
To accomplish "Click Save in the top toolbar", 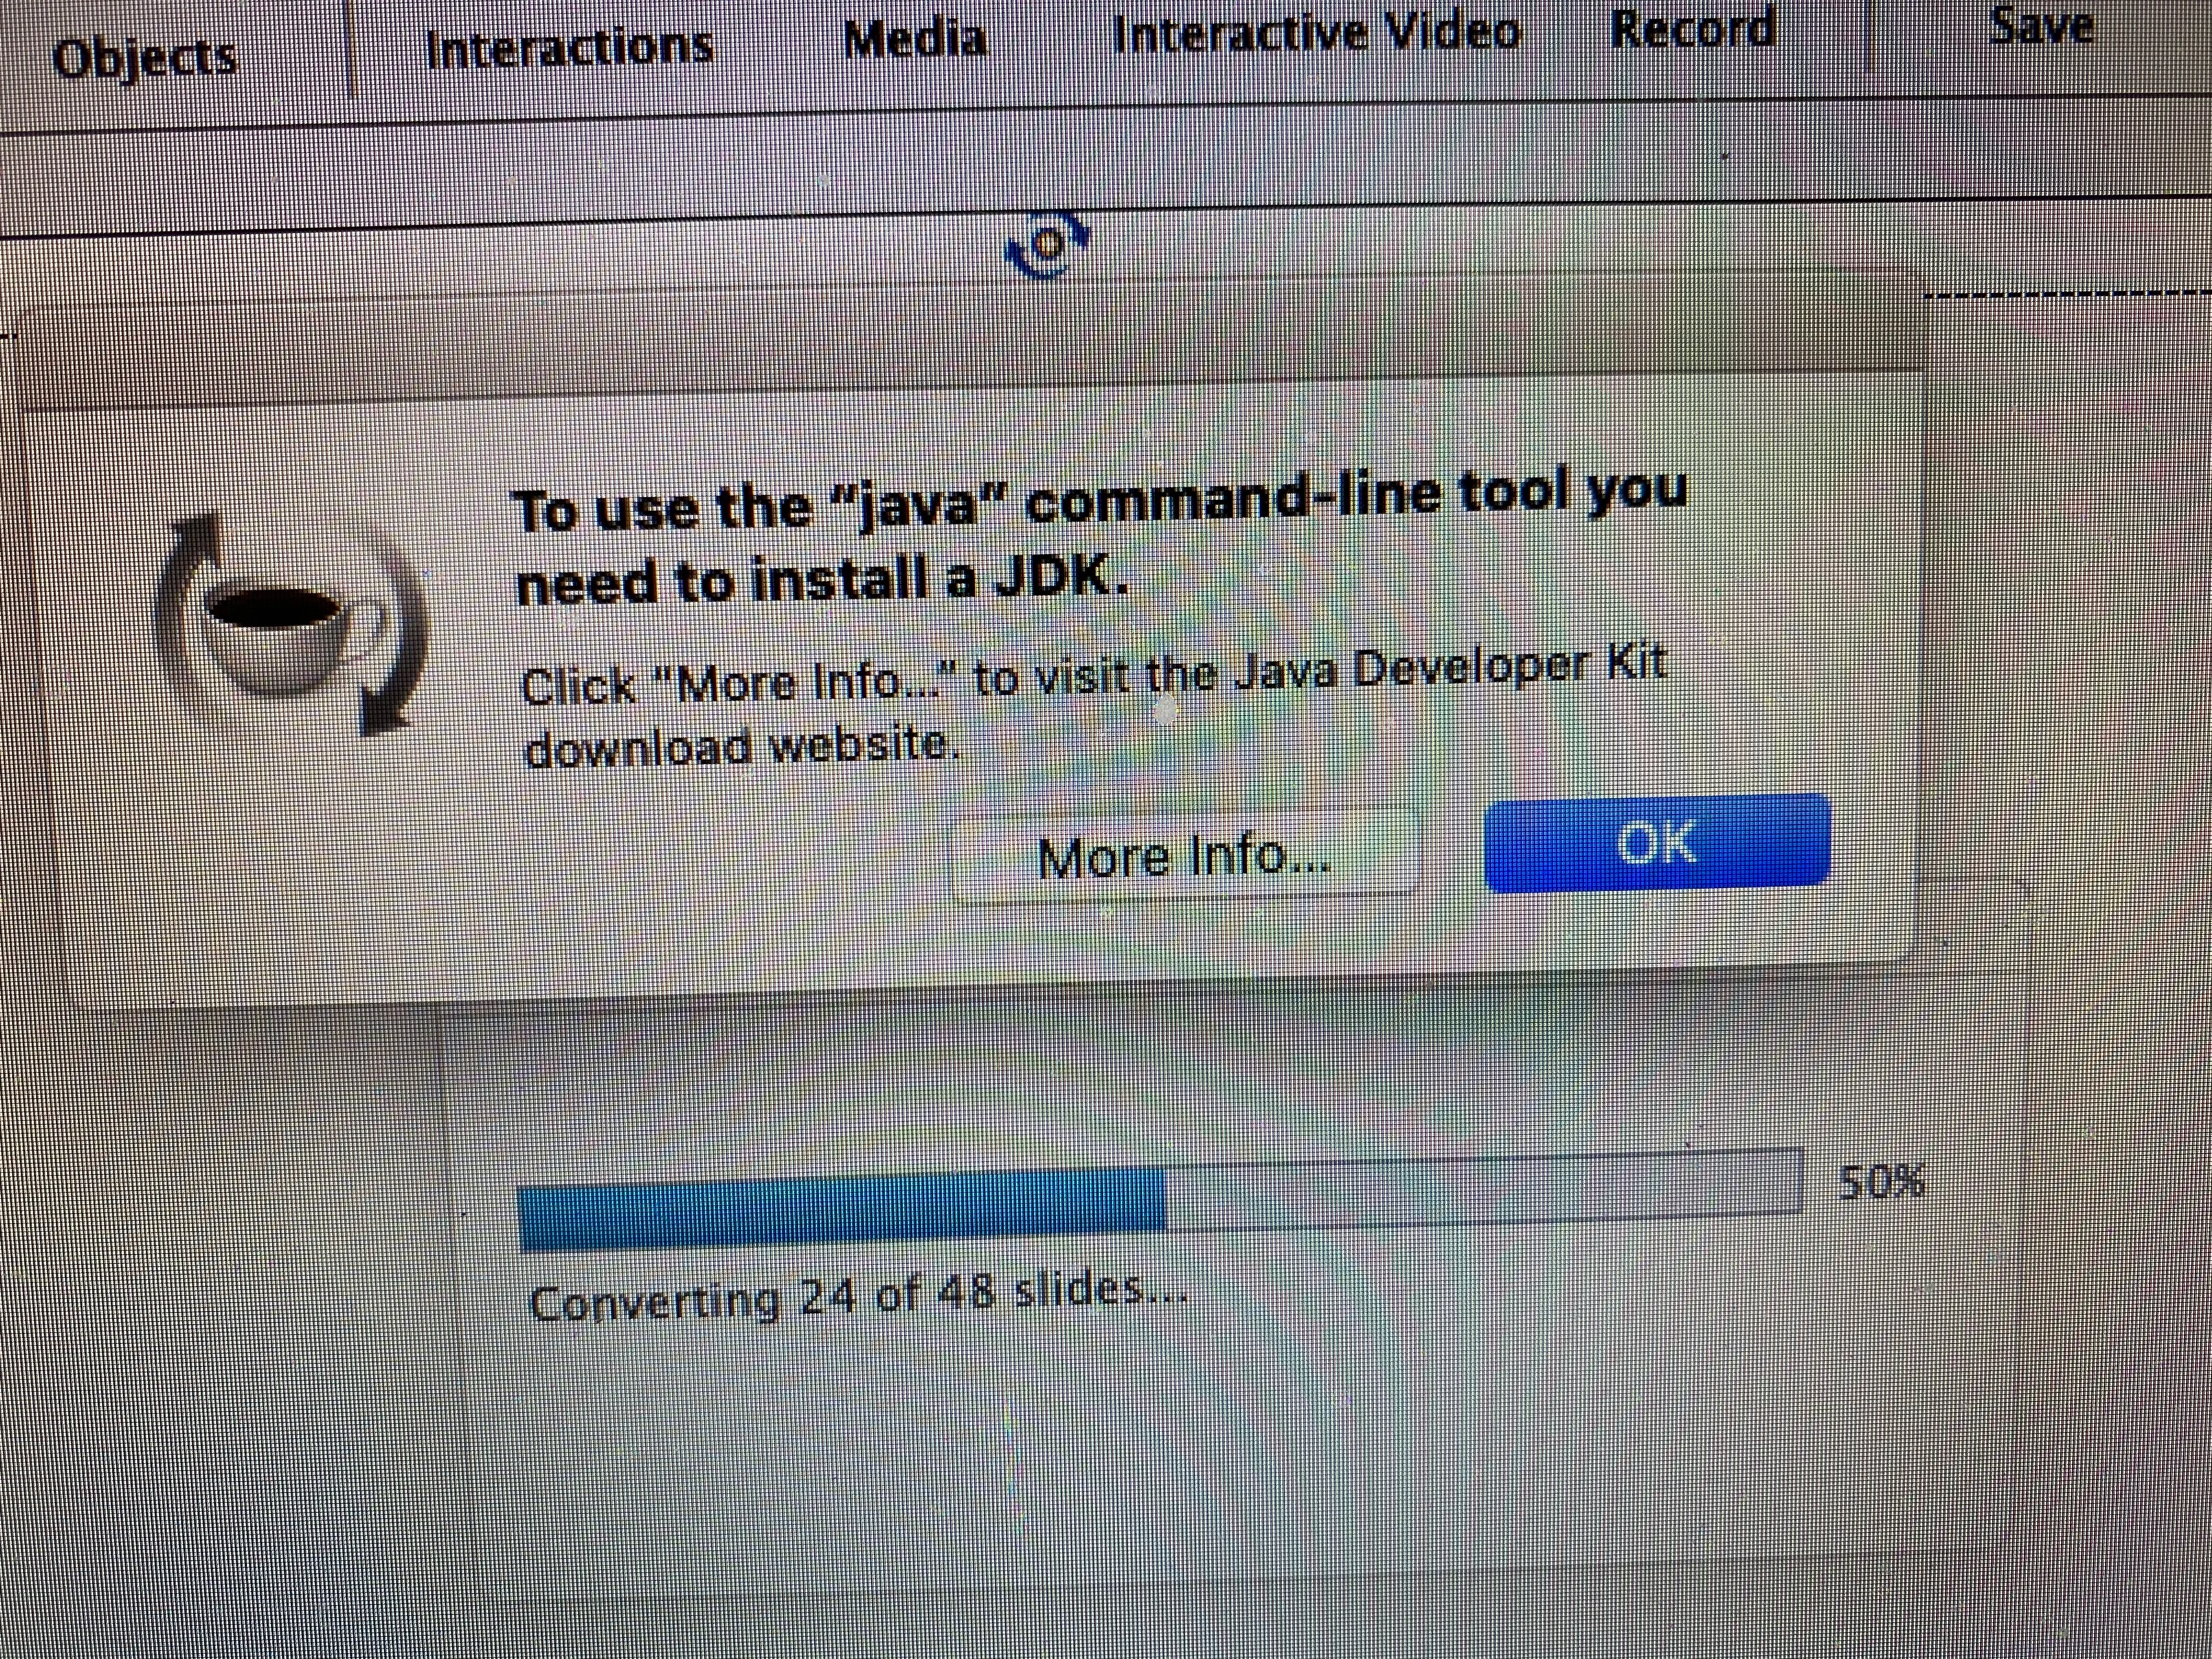I will click(x=2041, y=25).
